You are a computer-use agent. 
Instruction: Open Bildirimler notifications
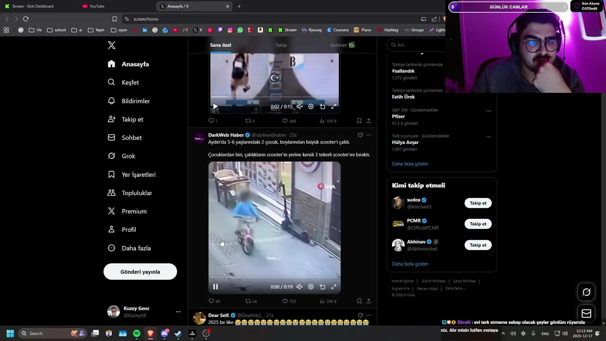coord(129,101)
